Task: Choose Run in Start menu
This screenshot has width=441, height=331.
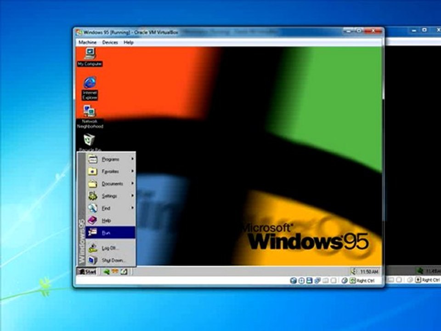Action: pyautogui.click(x=111, y=233)
